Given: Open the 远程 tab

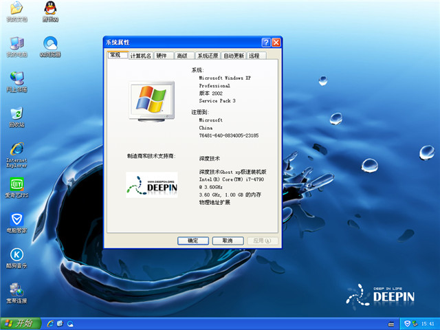Looking at the screenshot, I should [x=254, y=56].
